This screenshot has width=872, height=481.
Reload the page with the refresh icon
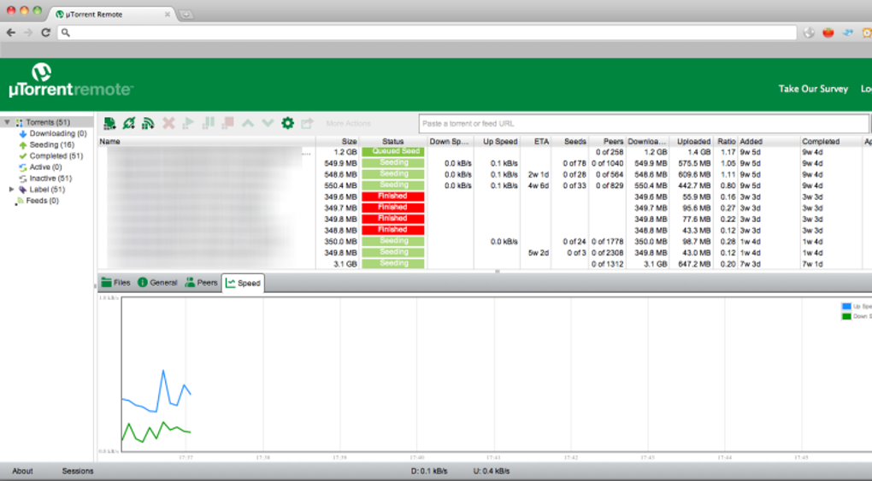45,32
